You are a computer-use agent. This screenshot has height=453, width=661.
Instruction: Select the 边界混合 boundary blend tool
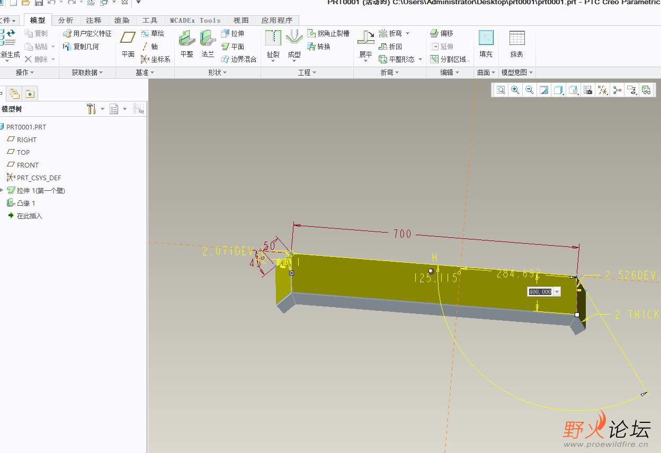click(x=239, y=59)
